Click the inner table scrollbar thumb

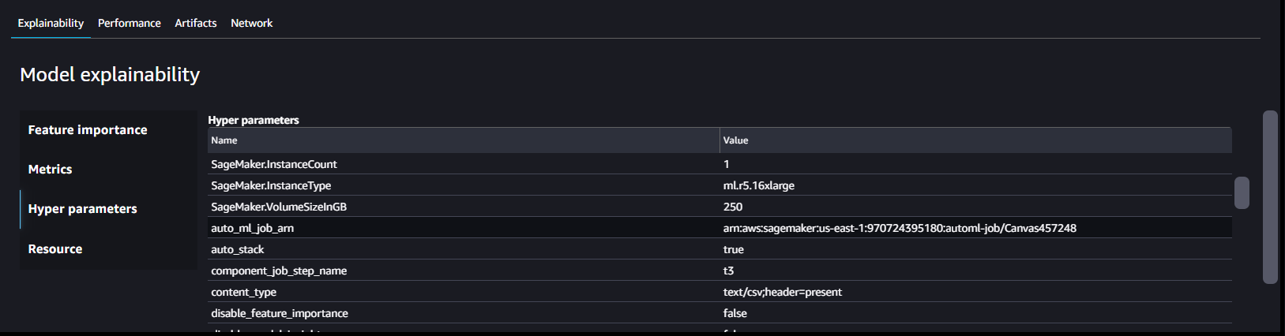point(1242,192)
